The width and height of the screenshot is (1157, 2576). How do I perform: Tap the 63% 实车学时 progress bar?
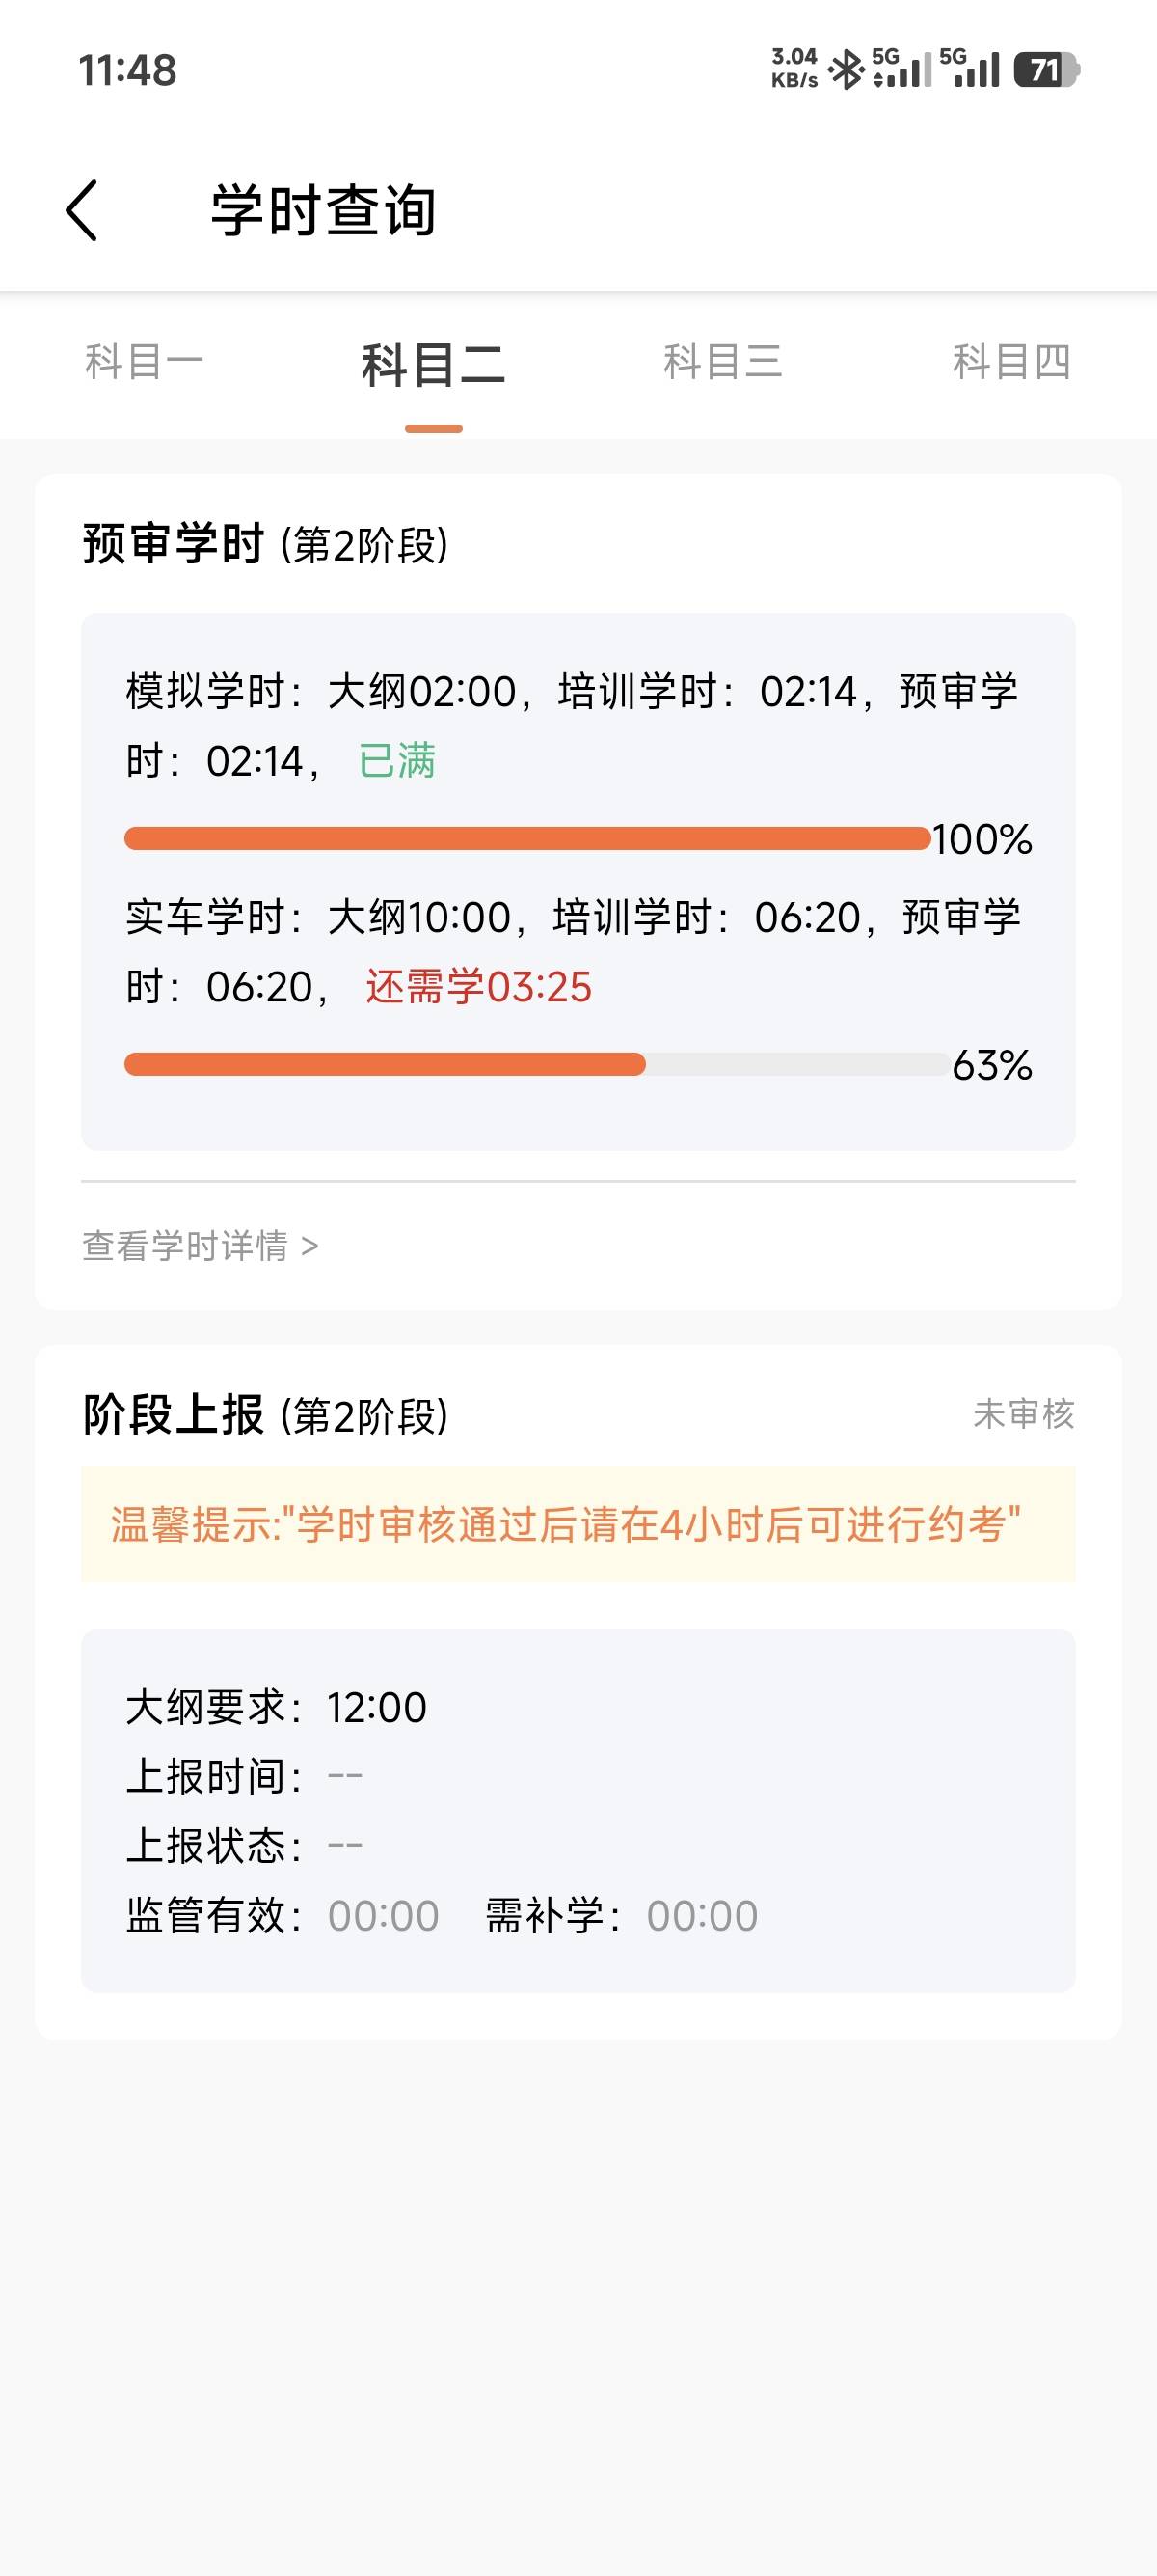[536, 1064]
